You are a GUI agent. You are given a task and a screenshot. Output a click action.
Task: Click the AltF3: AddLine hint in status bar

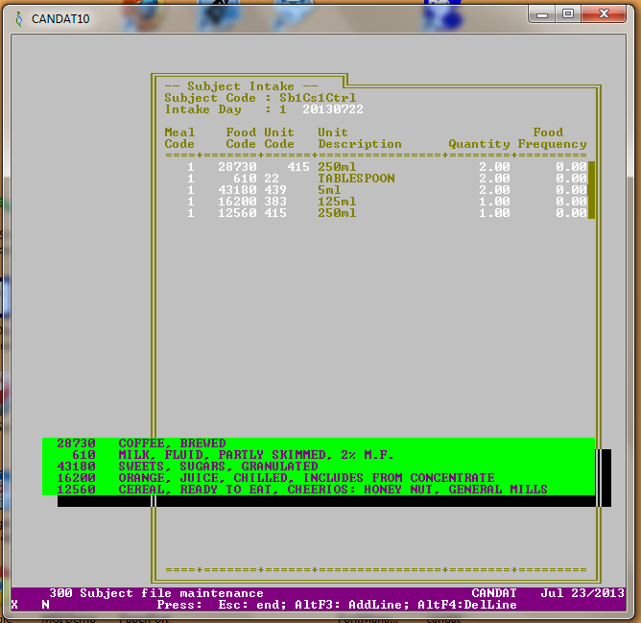(360, 605)
